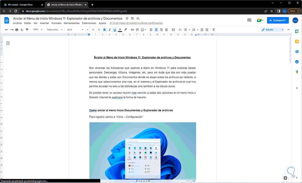Click the browser address bar URL
The height and width of the screenshot is (183, 302).
[77, 11]
